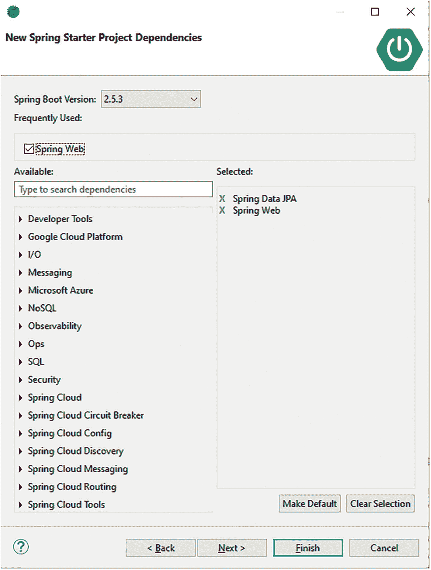Expand the Observability category

pos(20,326)
